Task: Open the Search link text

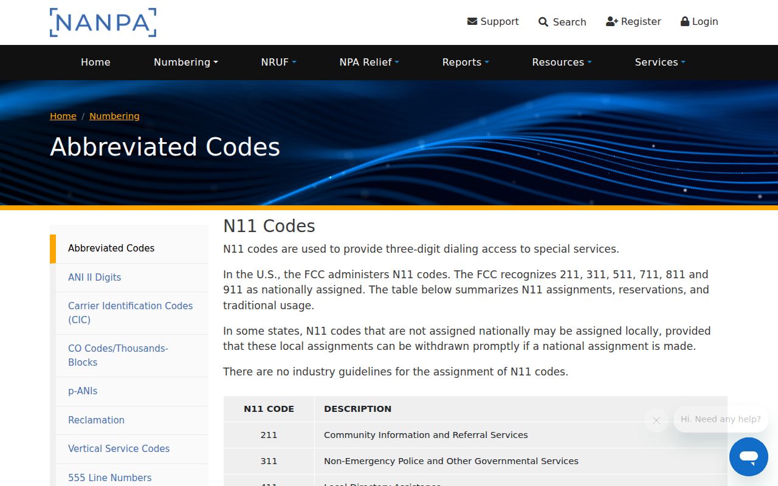Action: pyautogui.click(x=570, y=22)
